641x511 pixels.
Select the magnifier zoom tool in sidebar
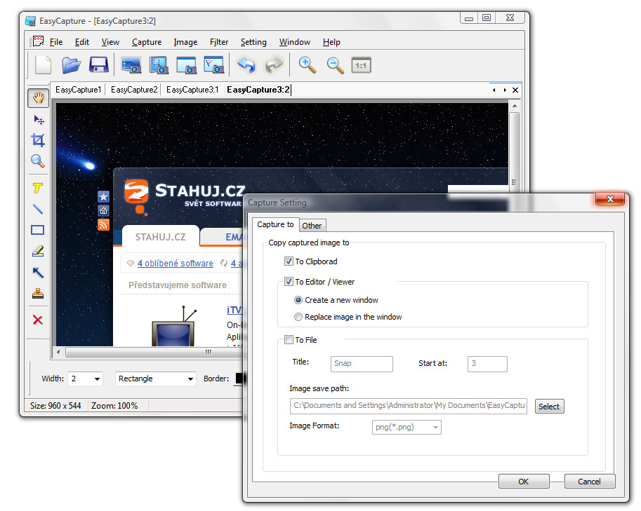click(x=38, y=161)
